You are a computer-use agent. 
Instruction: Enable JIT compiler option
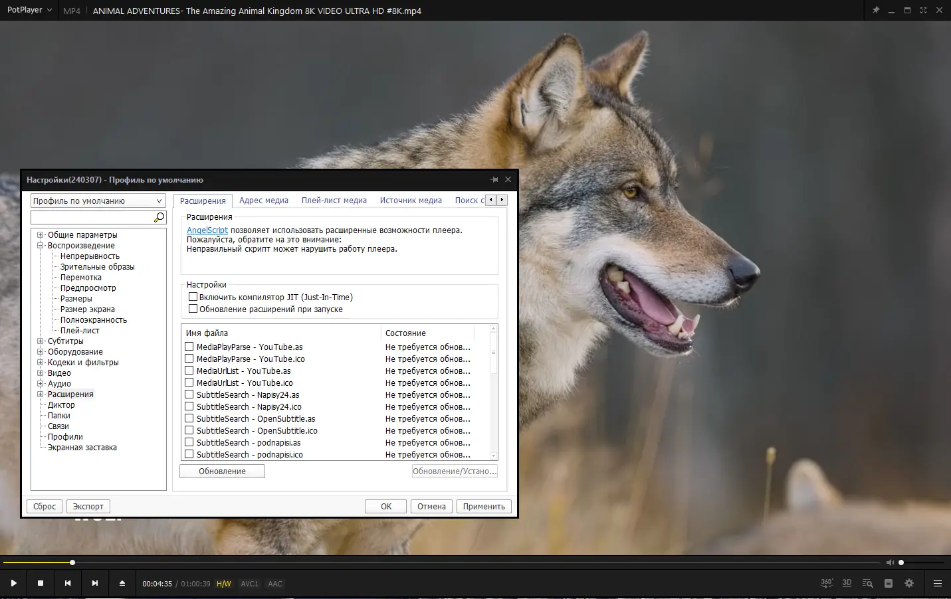tap(193, 297)
